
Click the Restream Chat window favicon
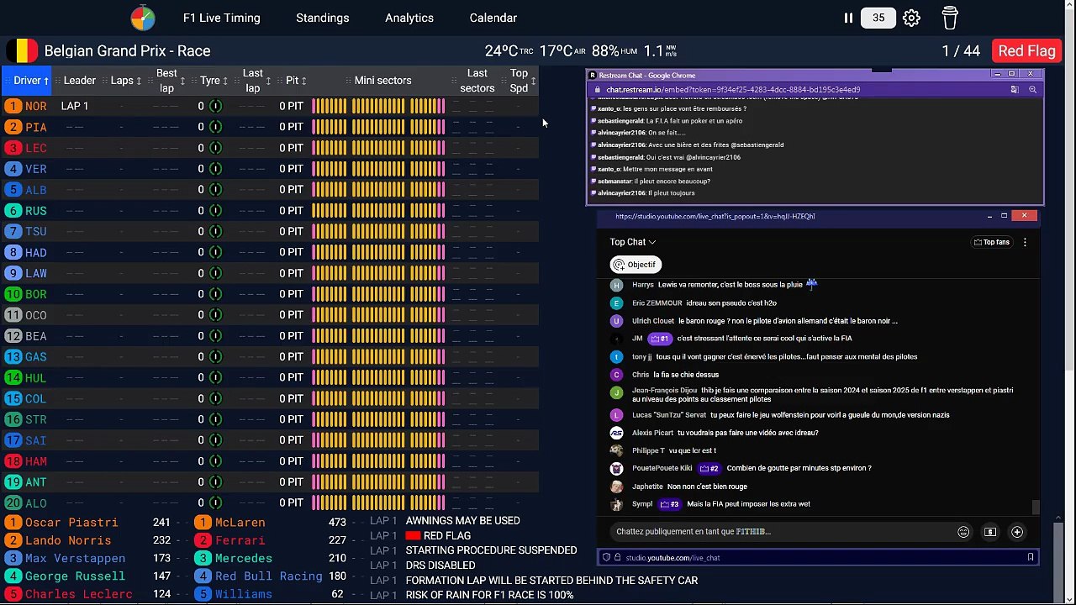(593, 76)
